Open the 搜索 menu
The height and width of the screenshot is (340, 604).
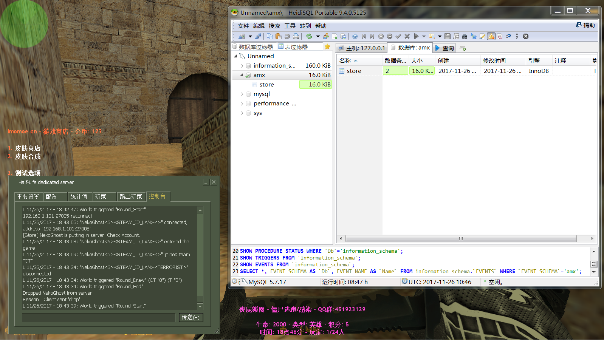click(274, 26)
